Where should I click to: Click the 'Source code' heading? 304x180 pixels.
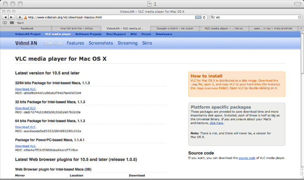click(x=201, y=153)
